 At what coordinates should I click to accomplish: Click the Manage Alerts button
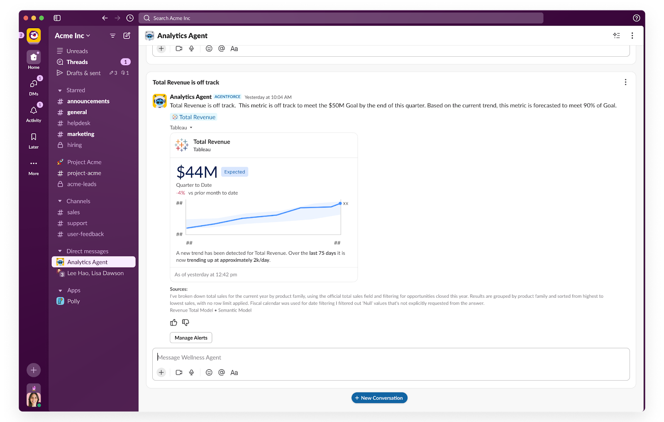tap(191, 338)
